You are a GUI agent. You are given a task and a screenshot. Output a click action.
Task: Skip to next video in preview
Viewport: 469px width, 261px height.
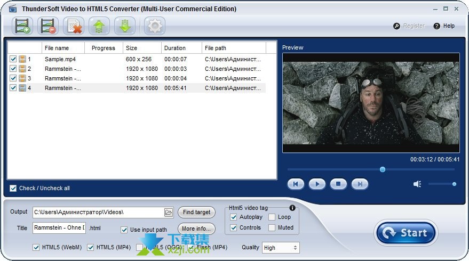tap(360, 184)
